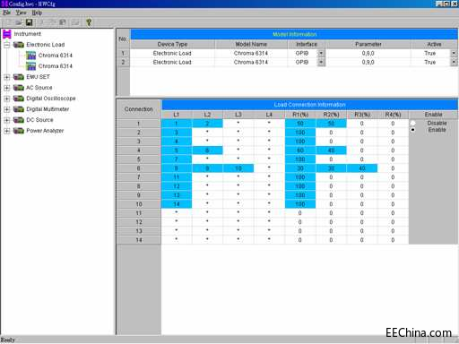Viewport: 459px width, 344px height.
Task: Click the Digital Multimeter tree item
Action: pos(48,109)
